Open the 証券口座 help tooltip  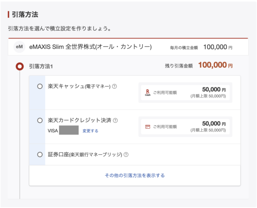pos(126,155)
